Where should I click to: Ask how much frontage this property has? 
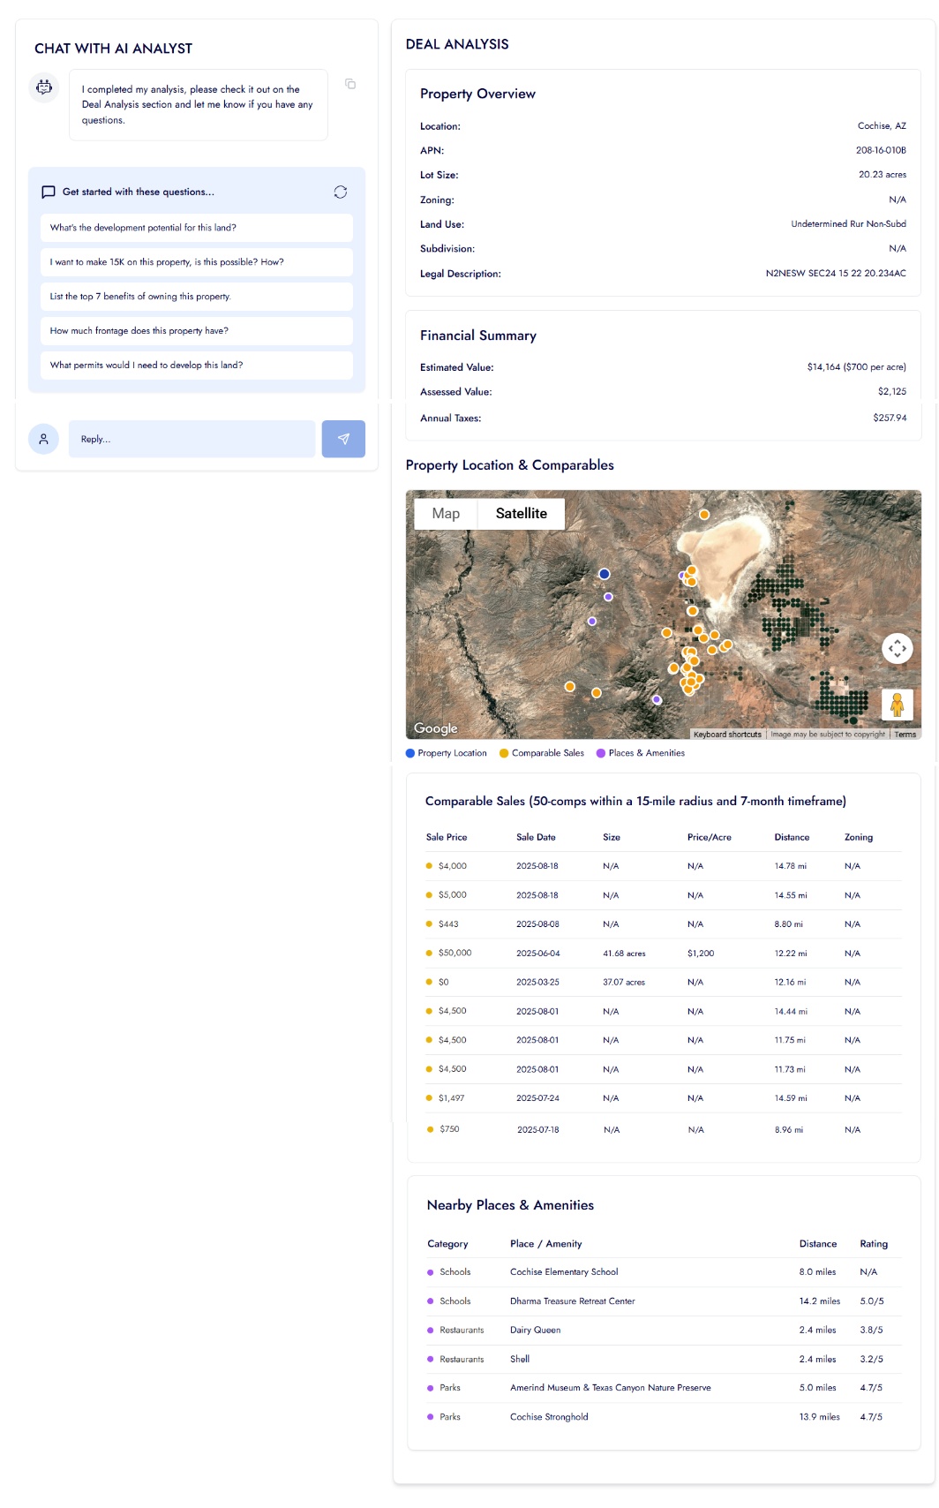(x=197, y=331)
